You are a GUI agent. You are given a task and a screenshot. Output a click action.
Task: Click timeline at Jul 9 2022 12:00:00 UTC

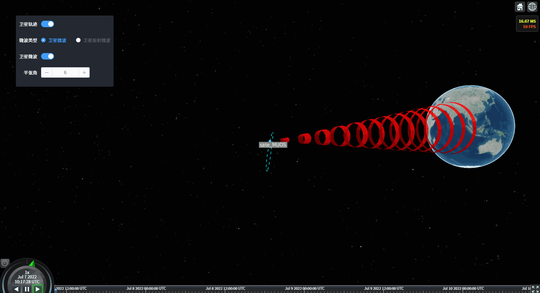pos(384,288)
